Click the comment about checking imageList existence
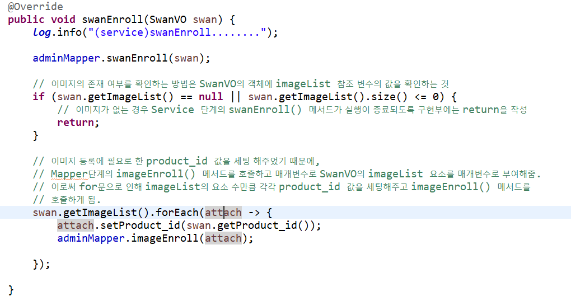 coord(241,84)
